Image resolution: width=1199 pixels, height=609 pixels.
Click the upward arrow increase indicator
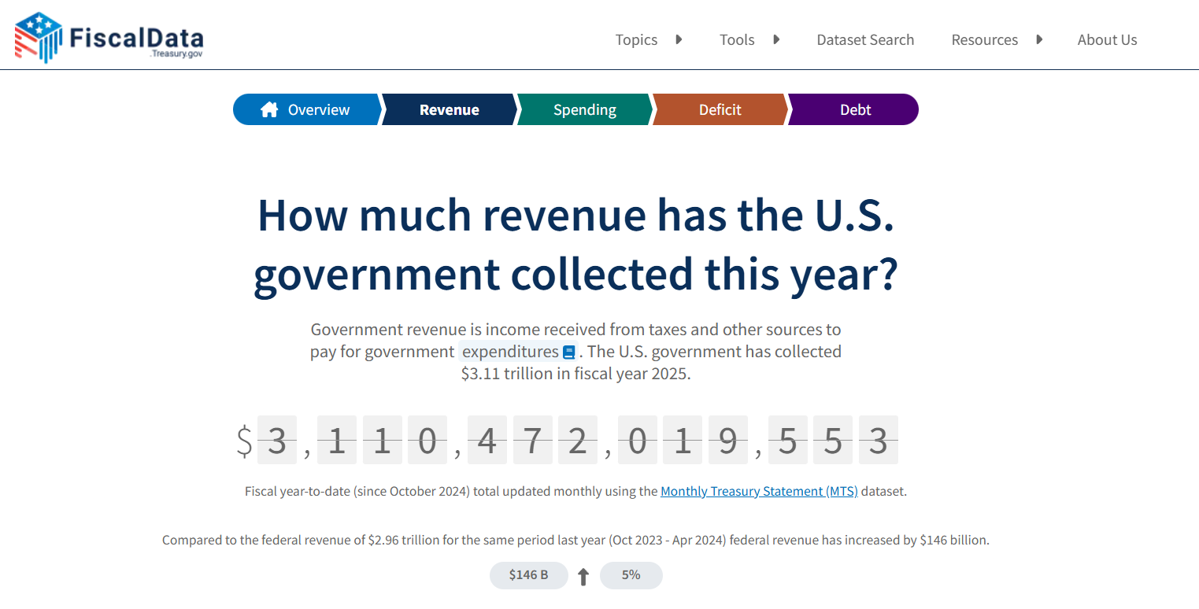point(583,577)
